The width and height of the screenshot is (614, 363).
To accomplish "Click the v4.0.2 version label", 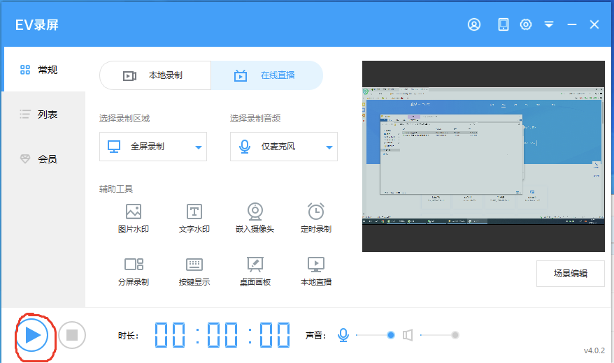I will click(594, 350).
